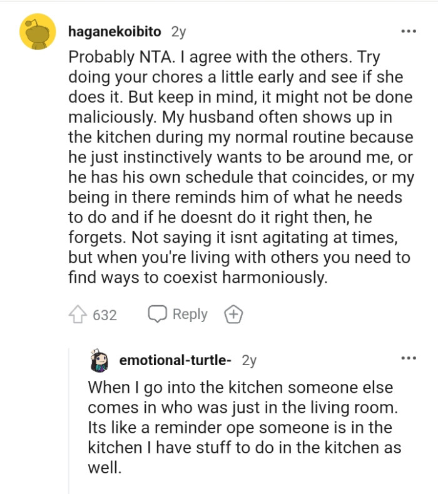438x494 pixels.
Task: Collapse reply thread using the vertical line
Action: (x=69, y=425)
